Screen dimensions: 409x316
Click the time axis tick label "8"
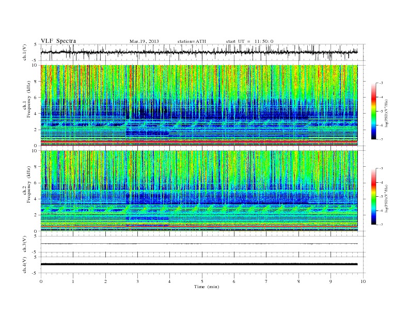(298, 281)
